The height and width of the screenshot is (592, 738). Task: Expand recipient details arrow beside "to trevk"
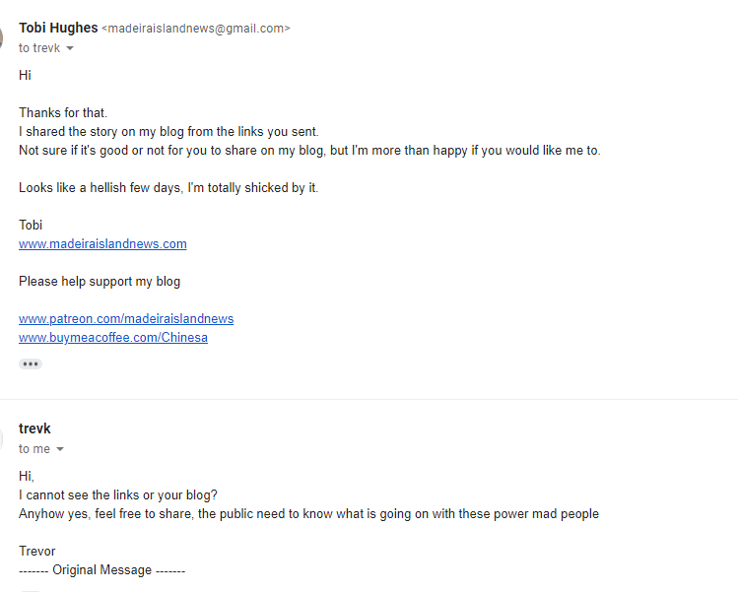70,48
